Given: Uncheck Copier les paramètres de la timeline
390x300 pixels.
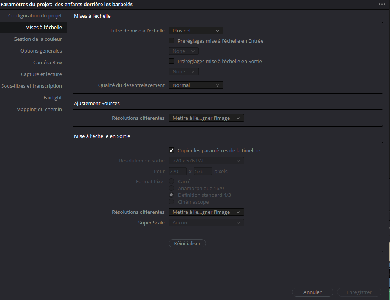Looking at the screenshot, I should [x=171, y=150].
